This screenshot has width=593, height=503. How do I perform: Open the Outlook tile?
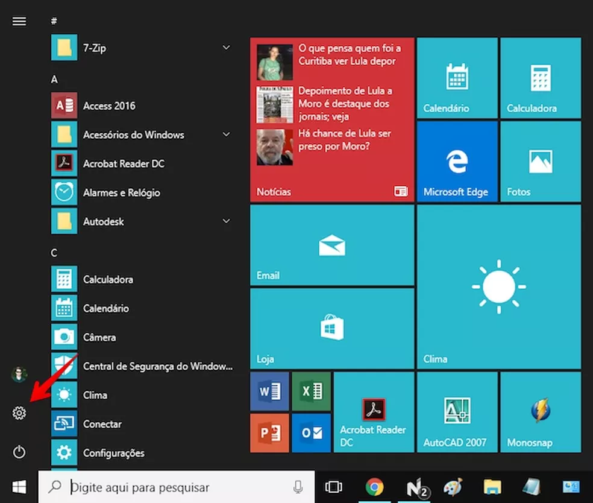click(312, 433)
